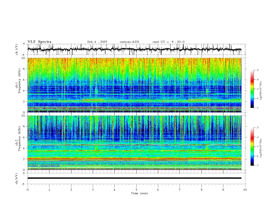
Task: Click time axis tick label "2"
Action: pyautogui.click(x=71, y=190)
